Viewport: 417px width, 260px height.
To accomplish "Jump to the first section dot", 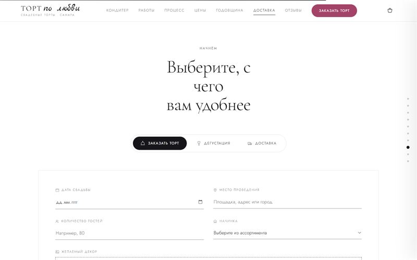I will coord(408,99).
